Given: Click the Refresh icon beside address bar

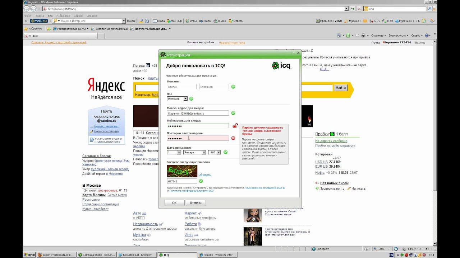Looking at the screenshot, I should pos(353,9).
